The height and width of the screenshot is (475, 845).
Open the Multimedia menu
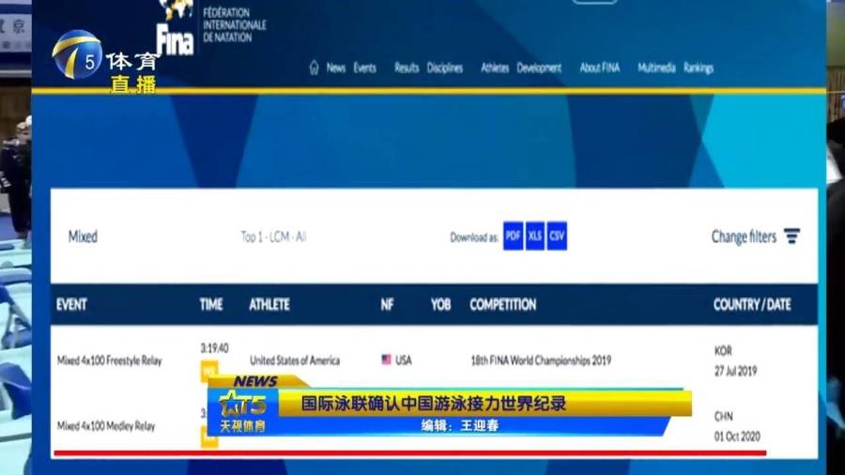656,68
